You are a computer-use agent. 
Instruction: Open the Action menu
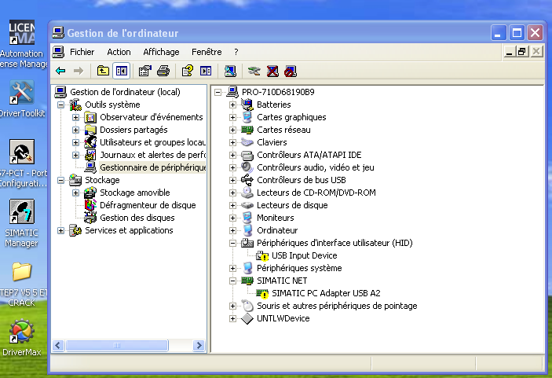pos(119,52)
